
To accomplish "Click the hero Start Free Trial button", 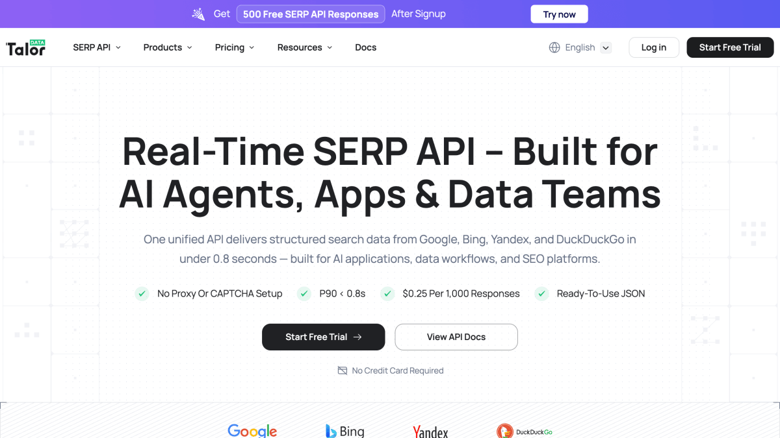I will (x=323, y=337).
